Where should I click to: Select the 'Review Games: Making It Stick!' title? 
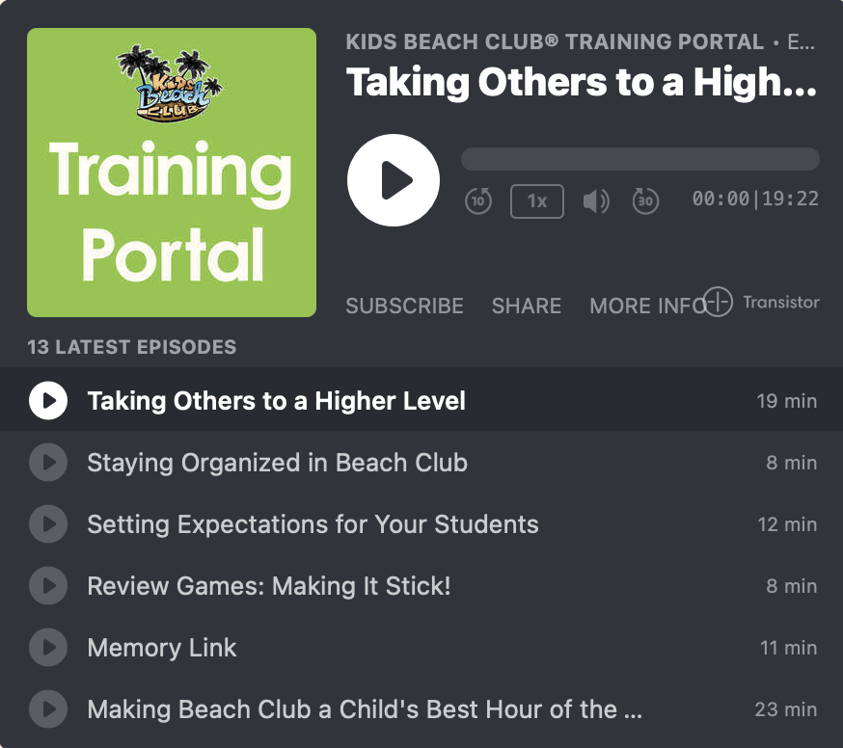click(x=269, y=586)
